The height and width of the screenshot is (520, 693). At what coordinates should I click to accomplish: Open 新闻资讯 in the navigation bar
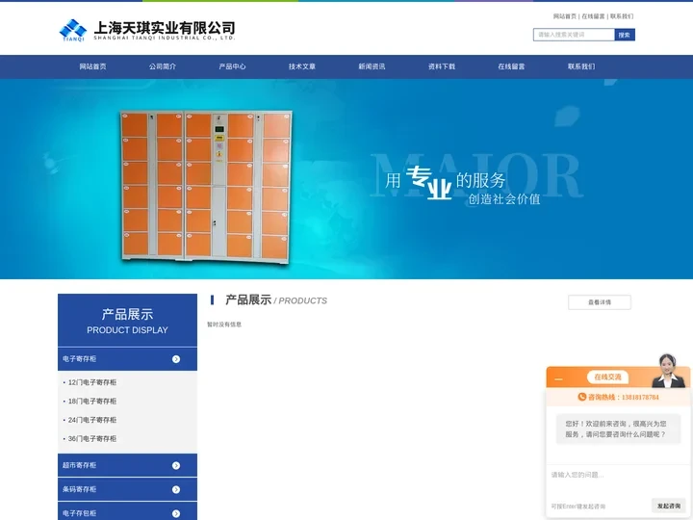pyautogui.click(x=372, y=66)
